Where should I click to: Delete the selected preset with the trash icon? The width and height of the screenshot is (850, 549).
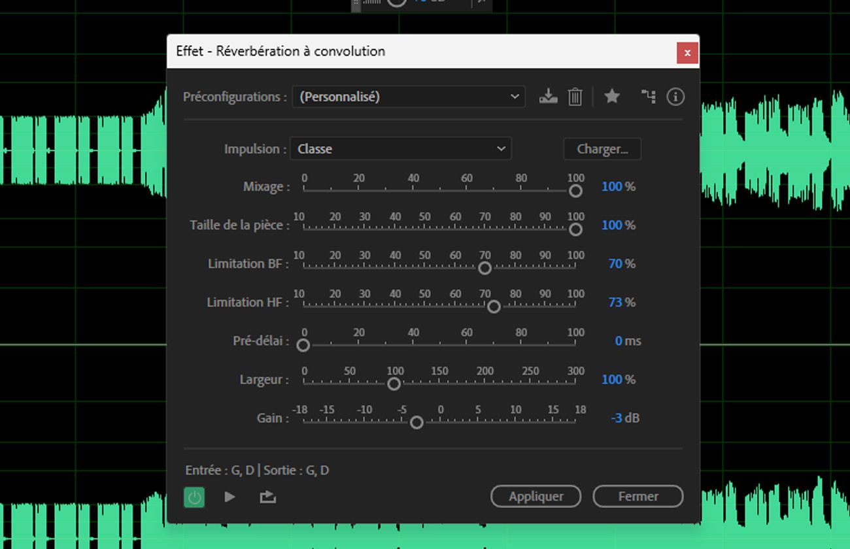[575, 96]
